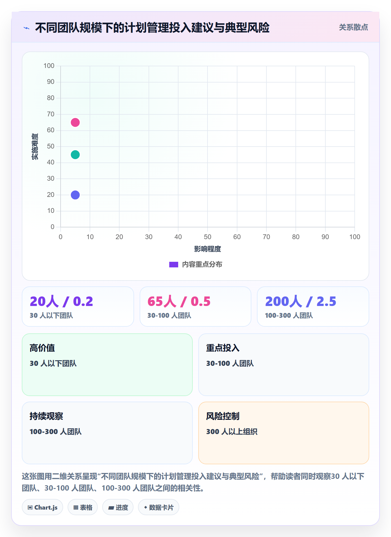Click the 65人 / 0.5 stat value
The image size is (391, 537).
coord(179,302)
